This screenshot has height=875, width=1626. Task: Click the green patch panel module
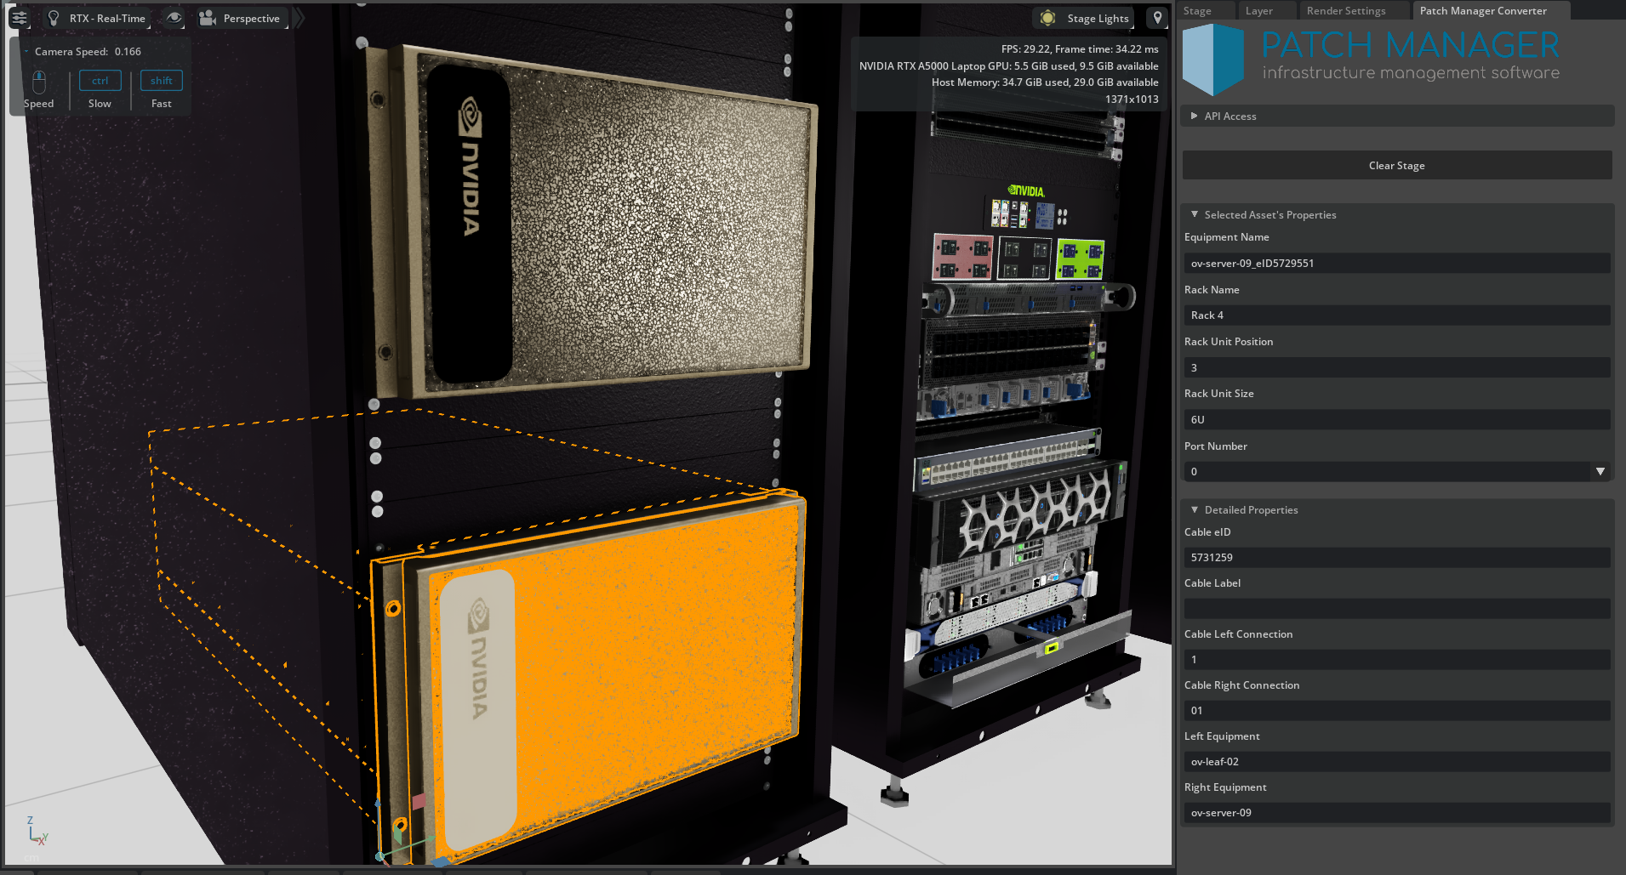pyautogui.click(x=1080, y=259)
